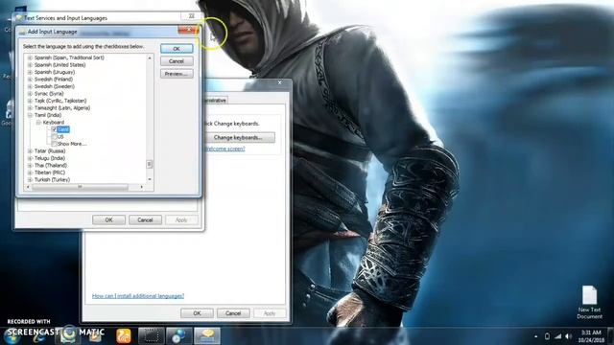Image resolution: width=614 pixels, height=345 pixels.
Task: Click OK in Text Services dialog
Action: [108, 219]
